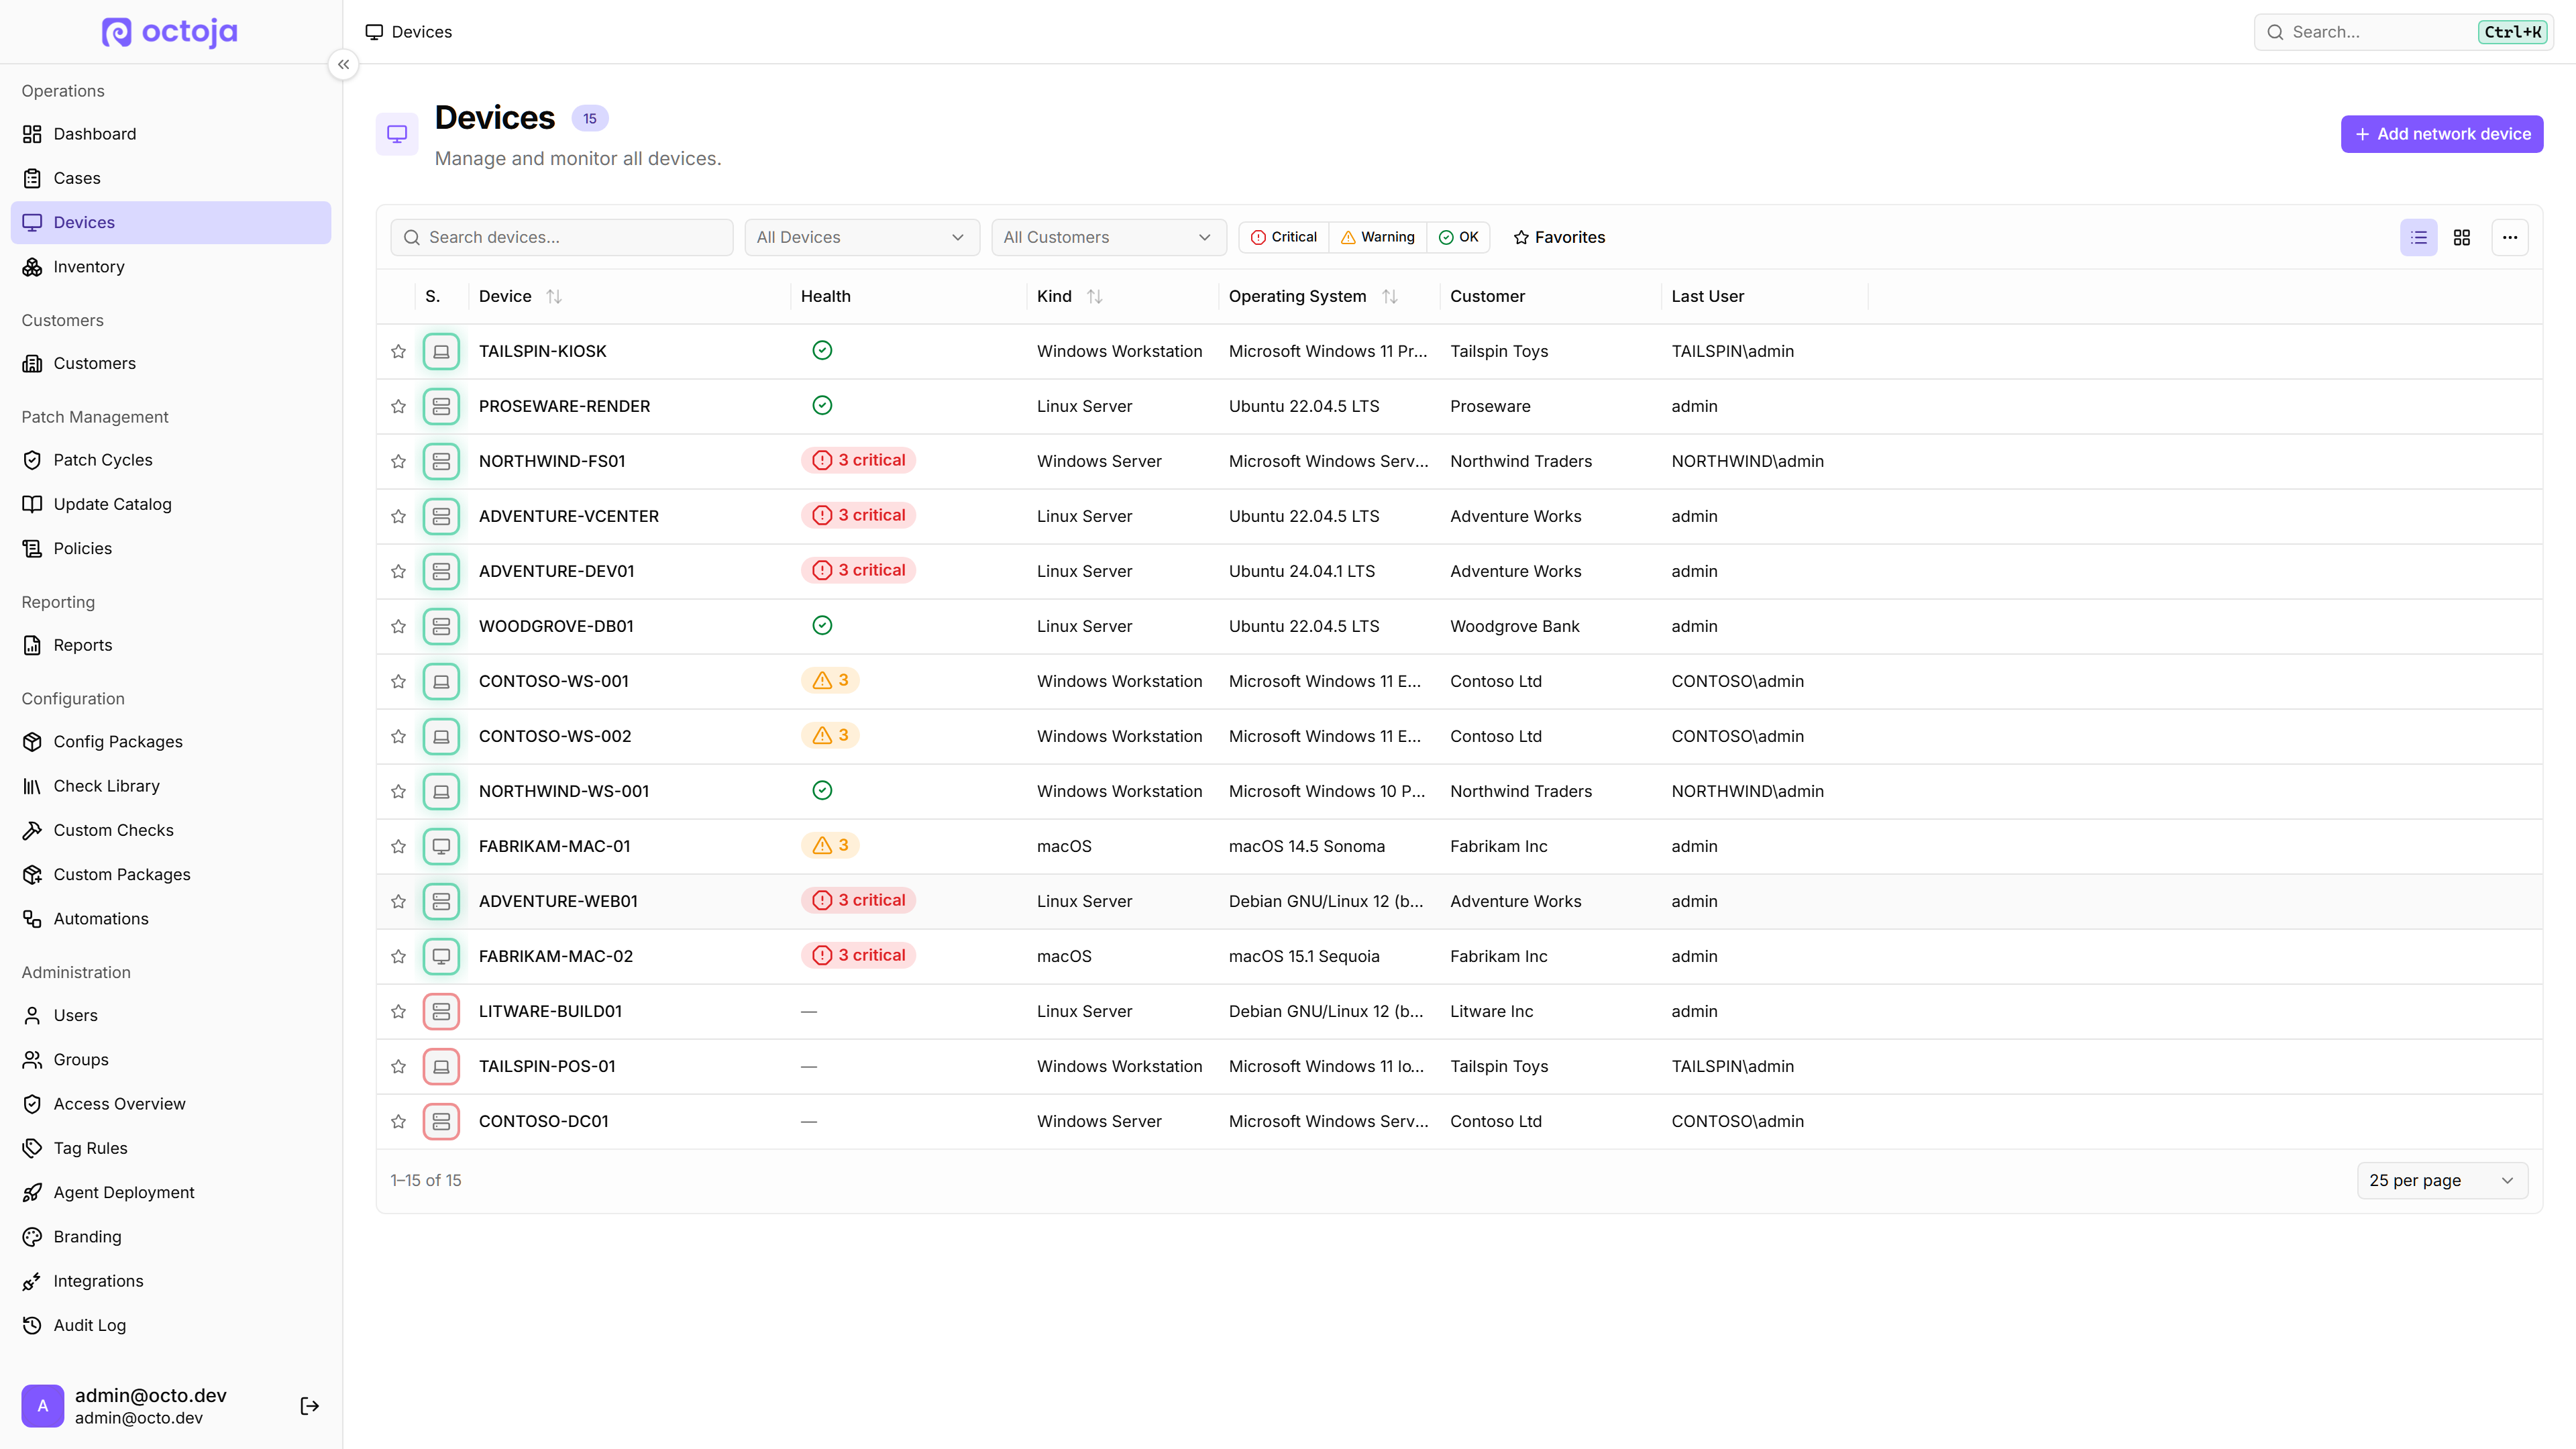Click the Devices page header monitor icon

397,134
